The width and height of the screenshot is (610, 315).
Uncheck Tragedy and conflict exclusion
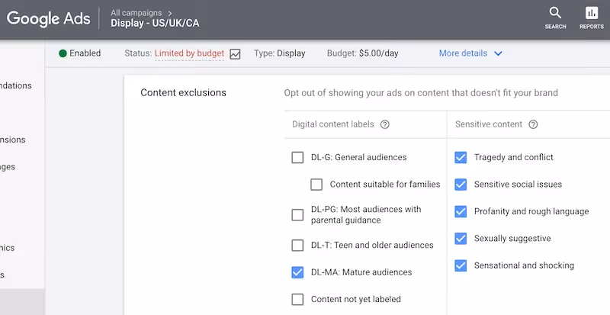click(x=461, y=157)
